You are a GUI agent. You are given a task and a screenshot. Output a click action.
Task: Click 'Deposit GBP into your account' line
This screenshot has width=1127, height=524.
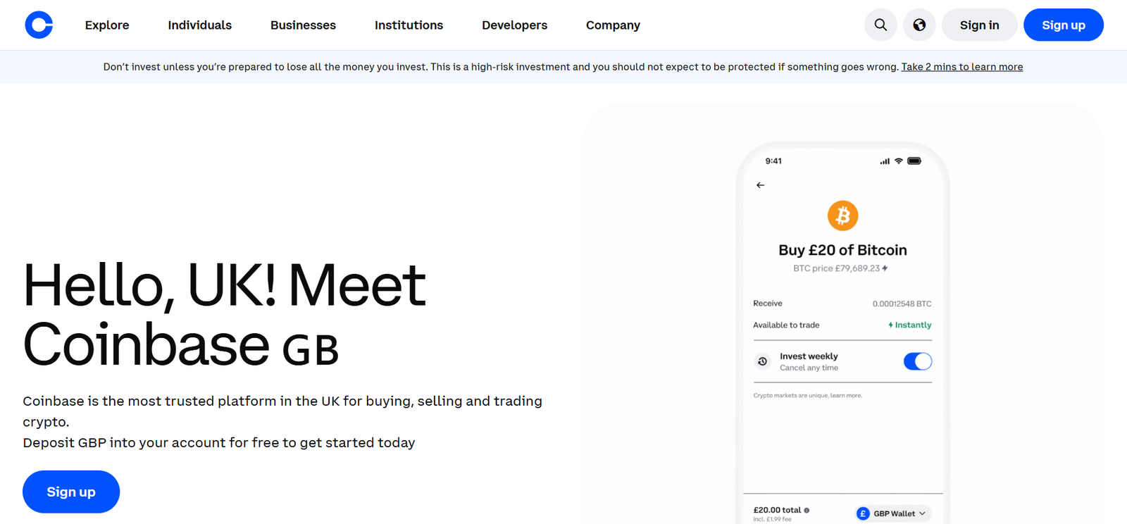pyautogui.click(x=218, y=442)
